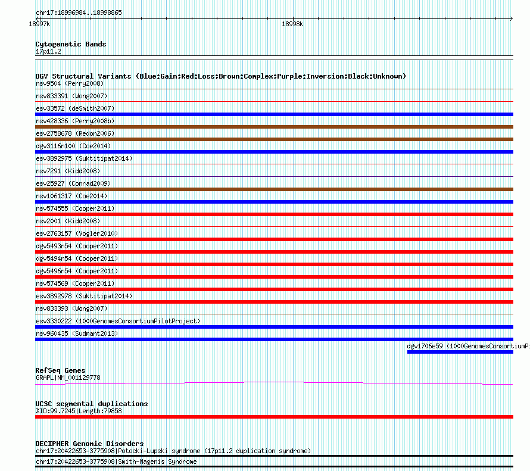Screen dimensions: 530x471
Task: Click the dgv5496n54 (Cooper2011) label
Action: (x=77, y=271)
